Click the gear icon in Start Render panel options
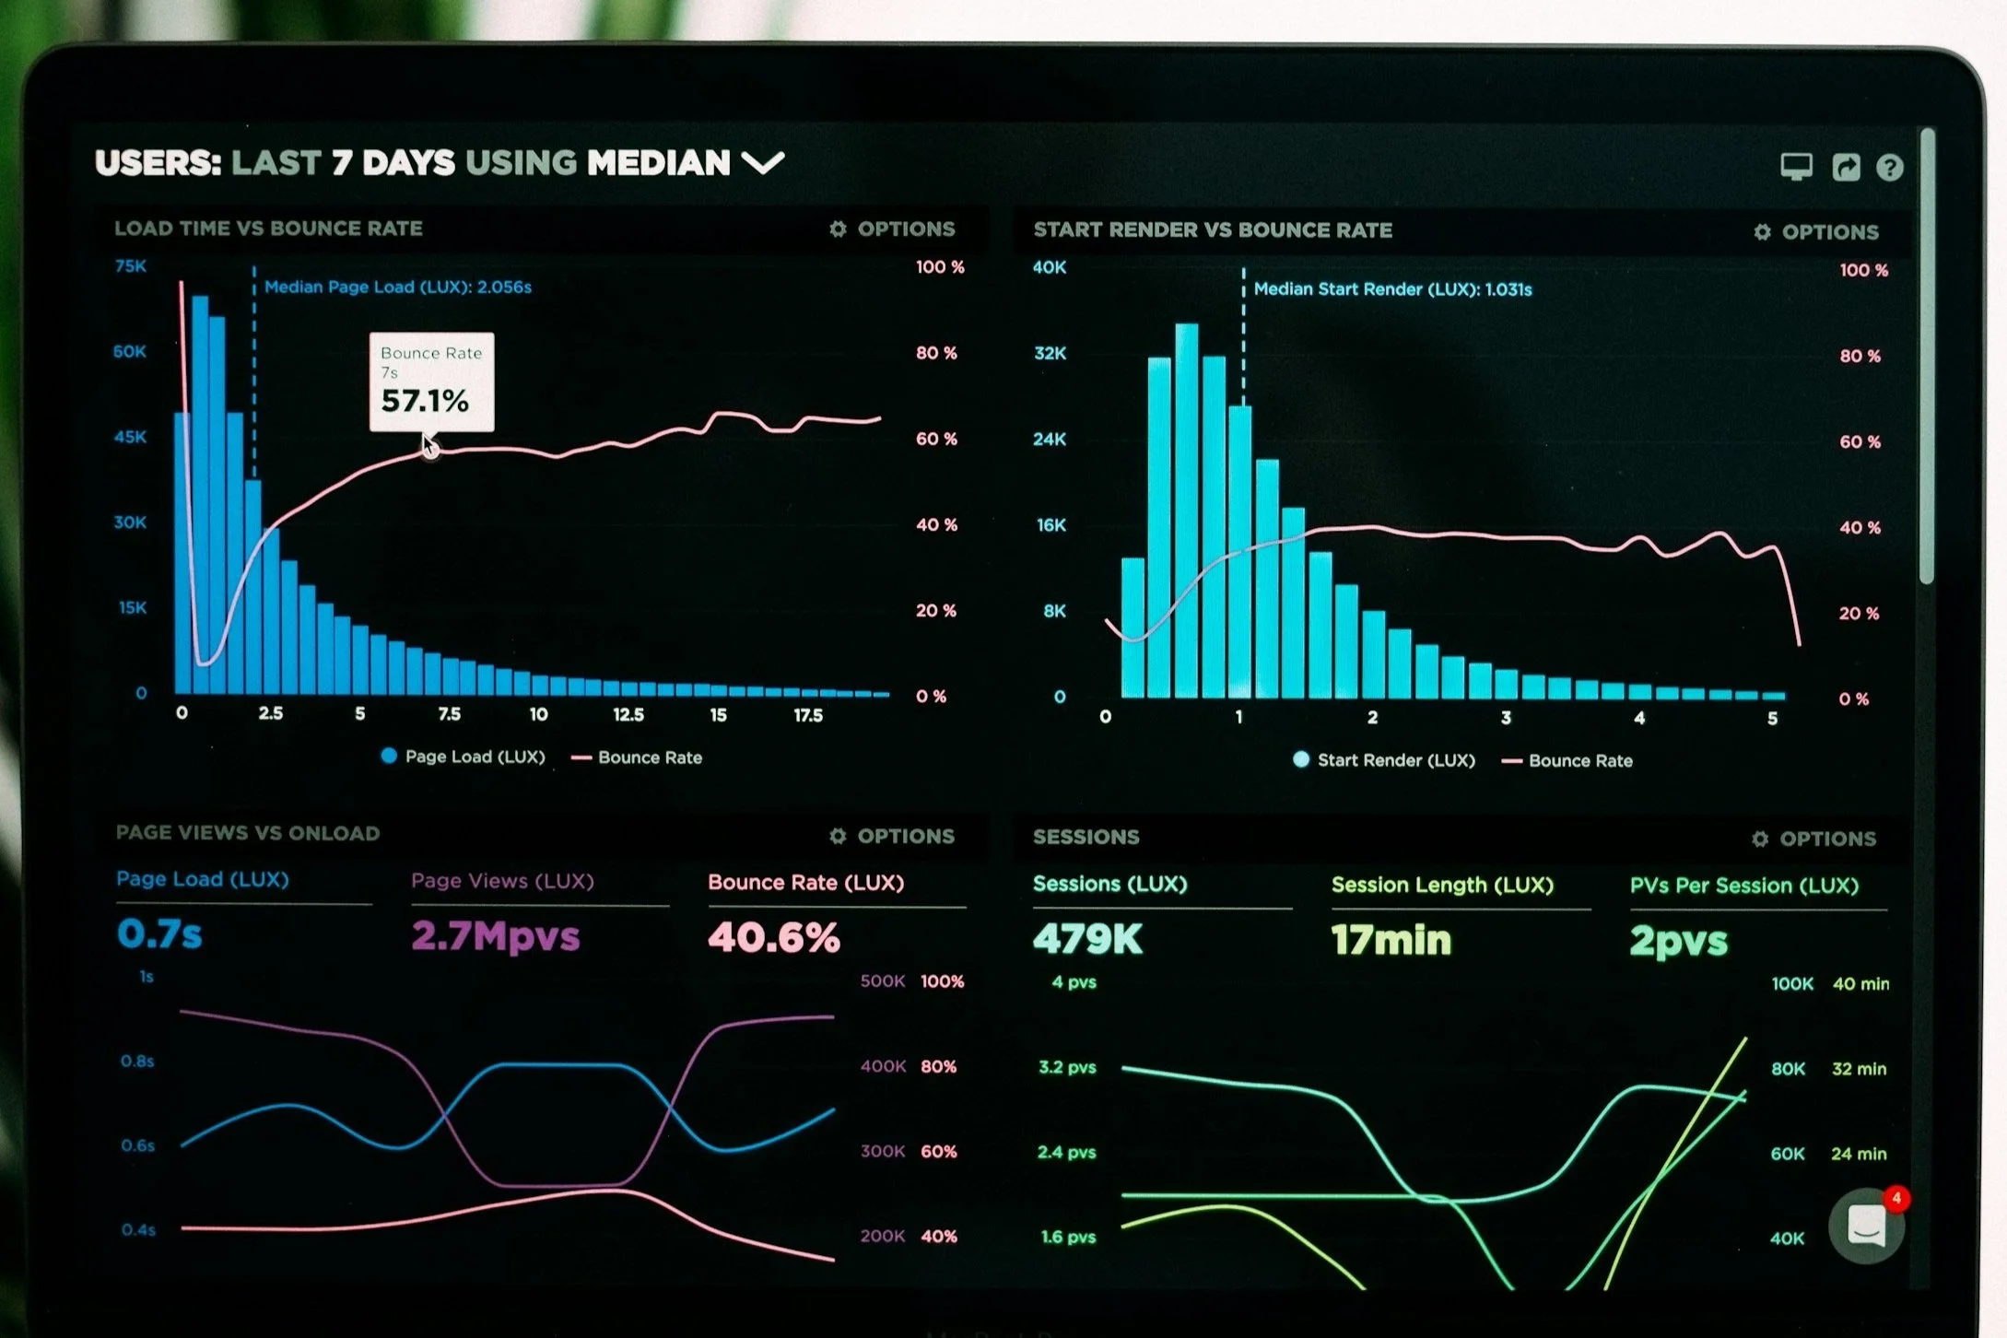This screenshot has height=1338, width=2007. pyautogui.click(x=1762, y=232)
